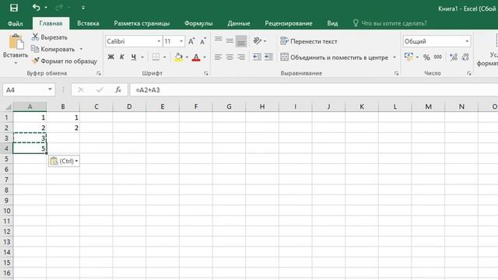498x280 pixels.
Task: Click Копировать button
Action: (53, 49)
